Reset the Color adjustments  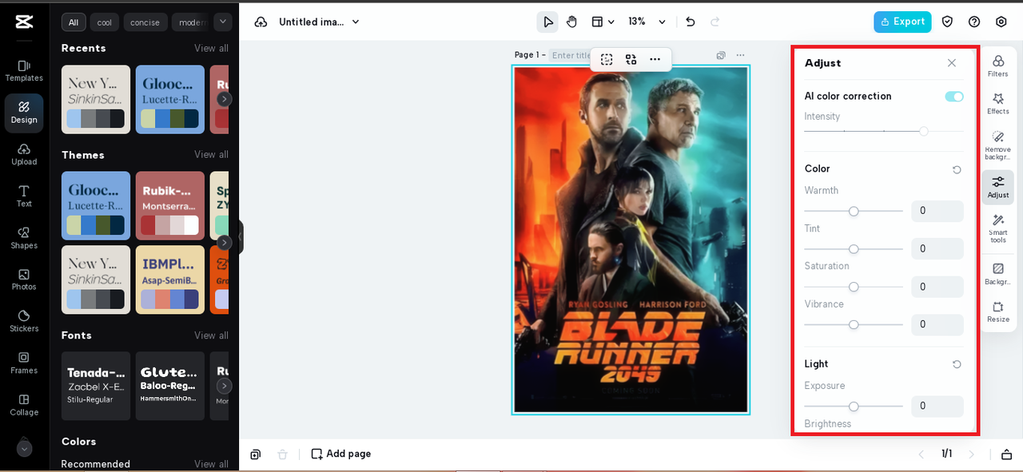pos(957,169)
